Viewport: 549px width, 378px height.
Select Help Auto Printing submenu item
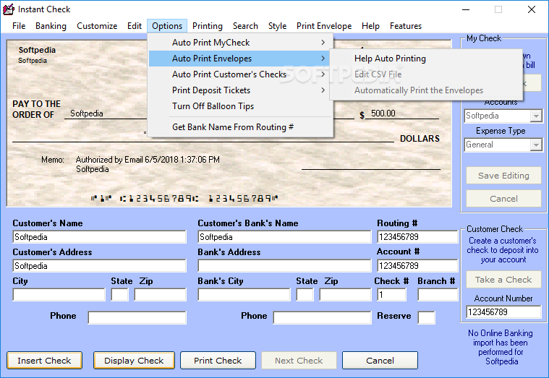pyautogui.click(x=426, y=59)
